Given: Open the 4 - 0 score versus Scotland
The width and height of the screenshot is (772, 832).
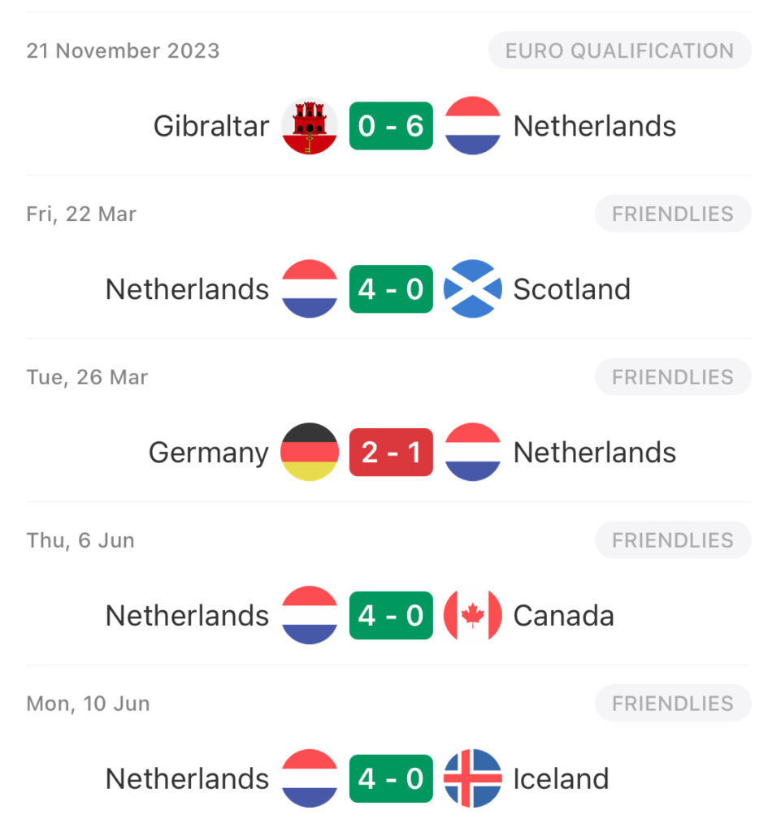Looking at the screenshot, I should [391, 288].
